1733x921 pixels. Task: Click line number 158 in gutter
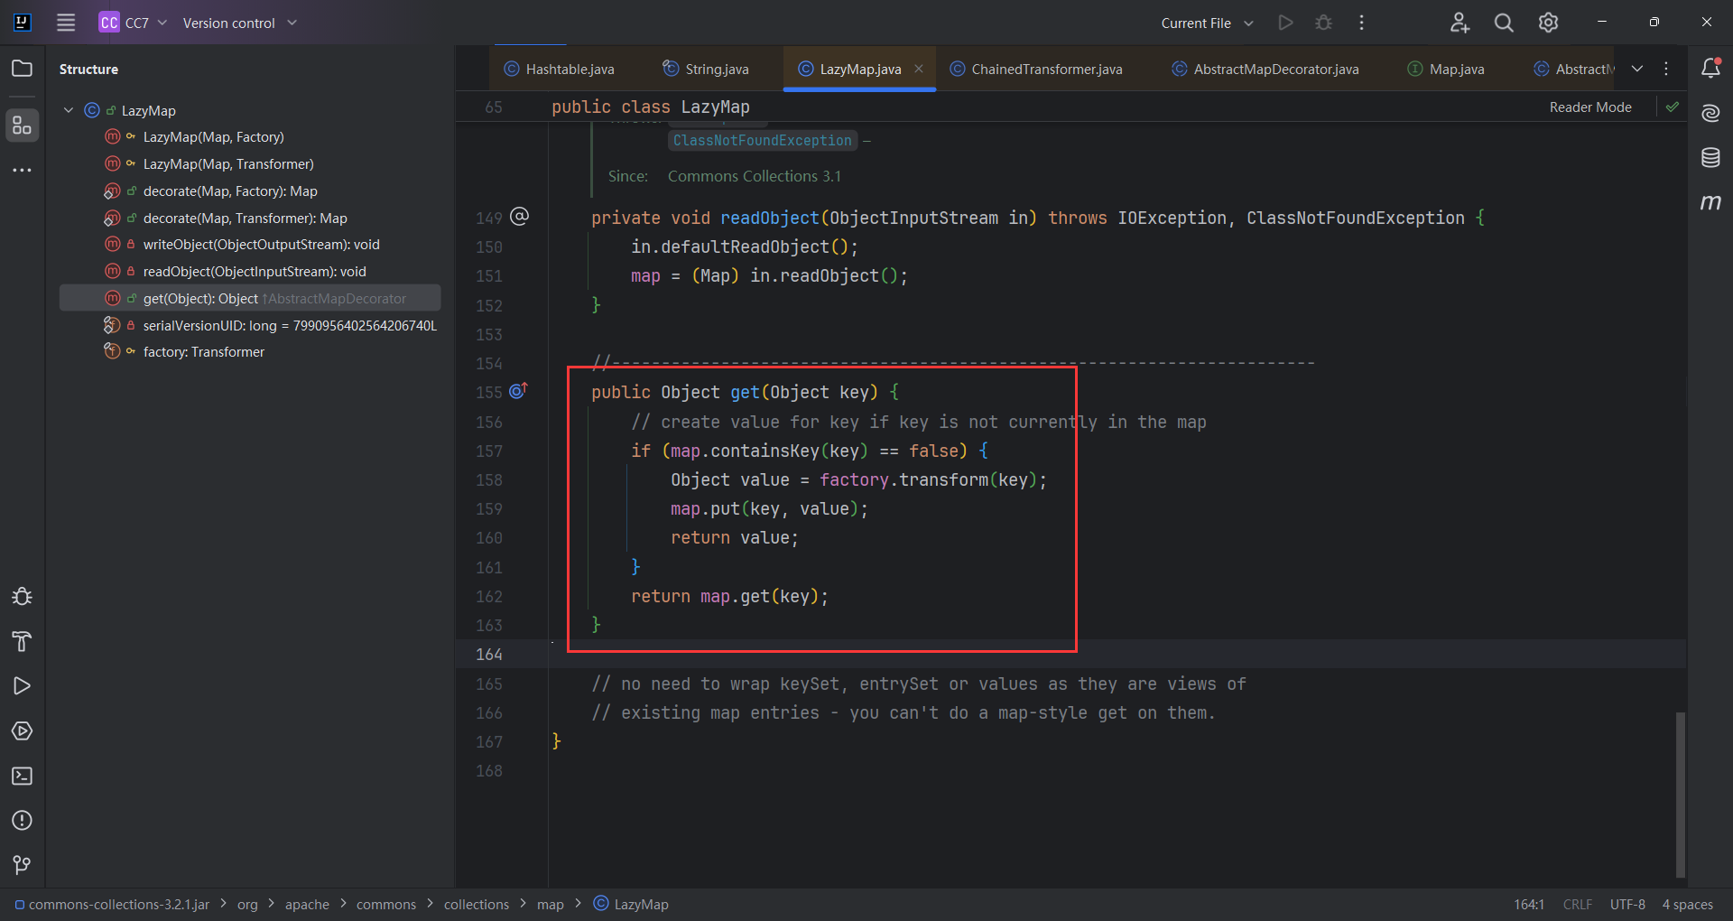(x=489, y=479)
